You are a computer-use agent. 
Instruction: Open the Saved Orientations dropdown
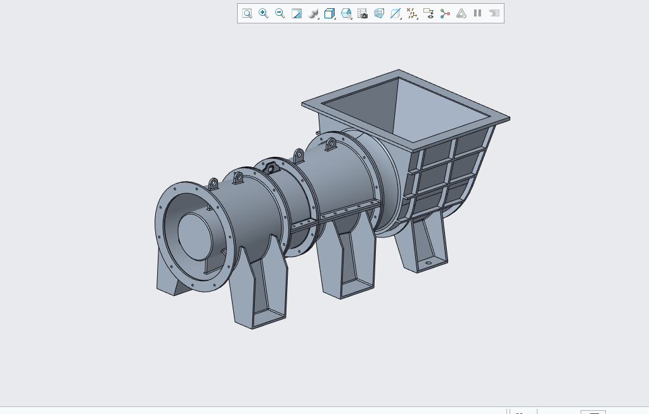pos(346,14)
